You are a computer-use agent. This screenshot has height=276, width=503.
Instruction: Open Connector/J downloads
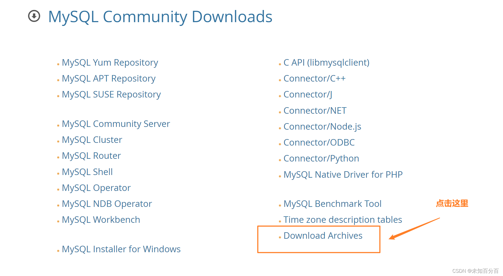tap(307, 94)
